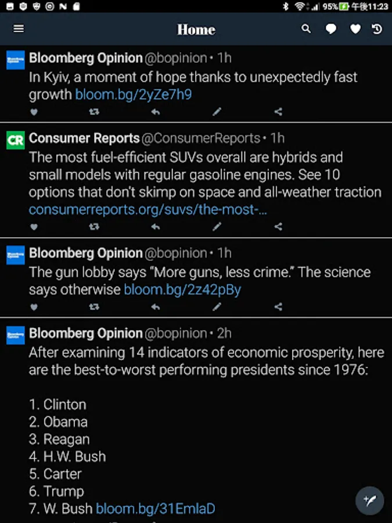Open bloom.bg/31EmlaD presidents link
392x523 pixels.
155,508
